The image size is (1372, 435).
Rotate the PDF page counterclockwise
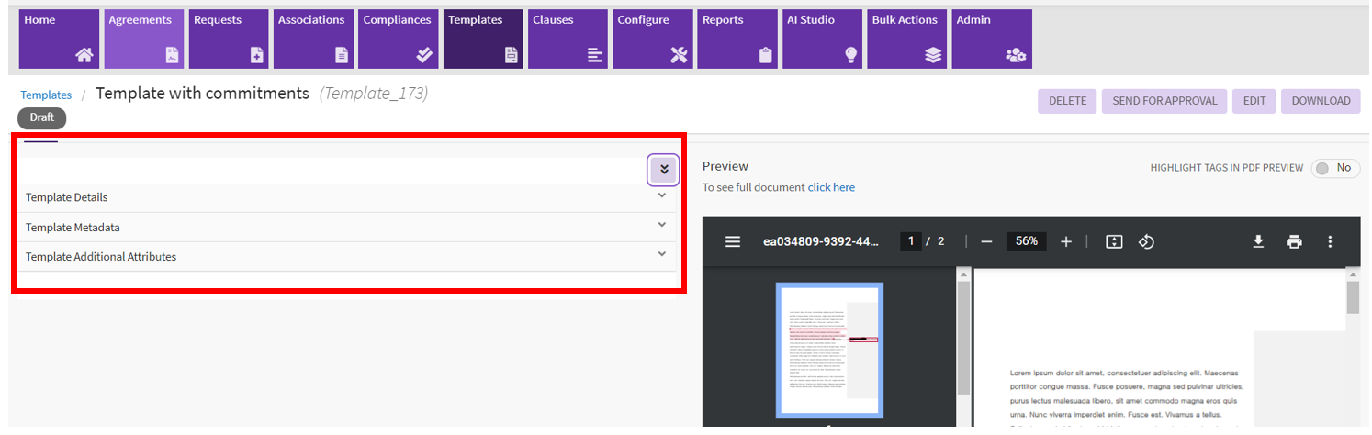point(1146,241)
